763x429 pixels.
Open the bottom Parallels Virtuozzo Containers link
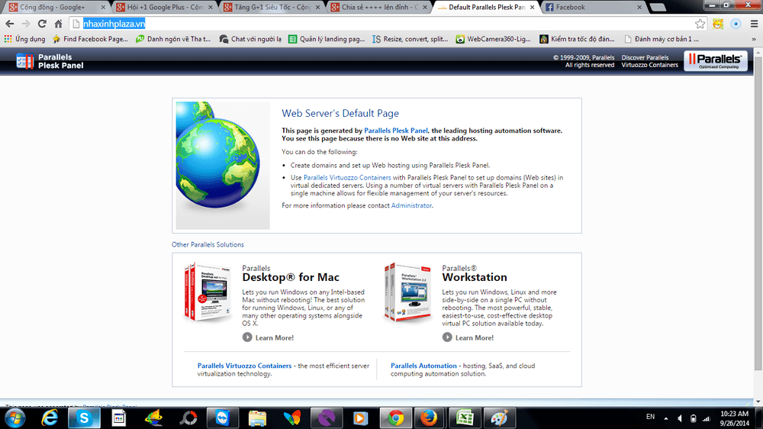coord(244,366)
